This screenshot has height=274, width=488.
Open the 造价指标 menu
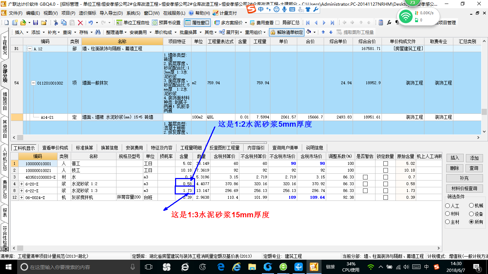[88, 13]
